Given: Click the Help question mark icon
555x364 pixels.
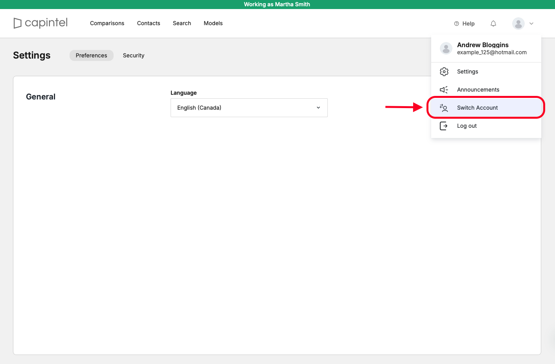Looking at the screenshot, I should click(x=456, y=24).
